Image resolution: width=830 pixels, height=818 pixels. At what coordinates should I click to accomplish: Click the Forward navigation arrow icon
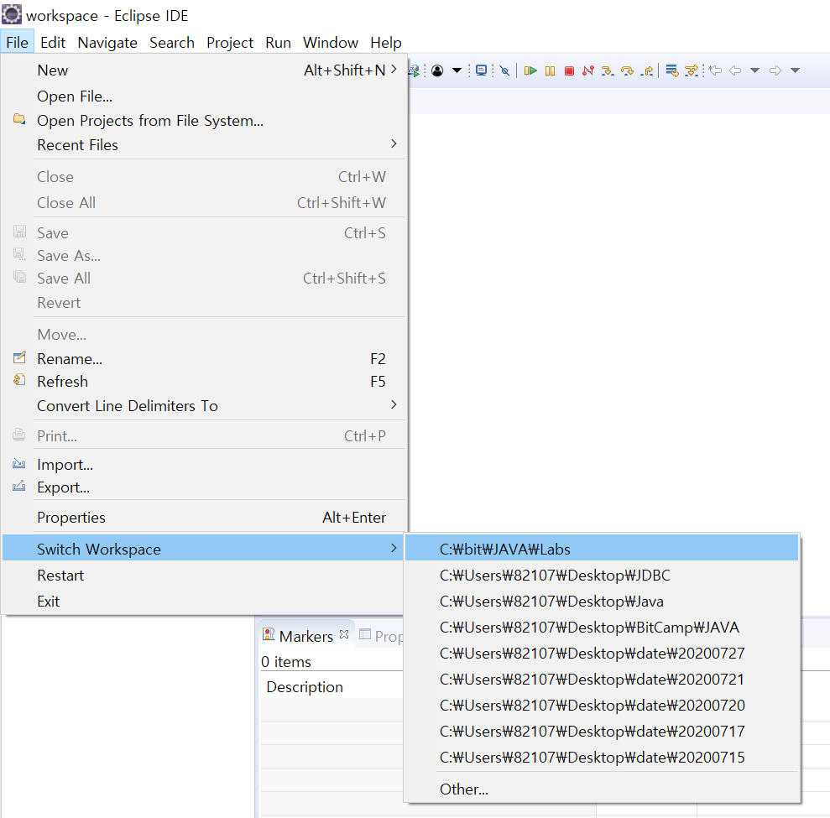click(x=775, y=70)
